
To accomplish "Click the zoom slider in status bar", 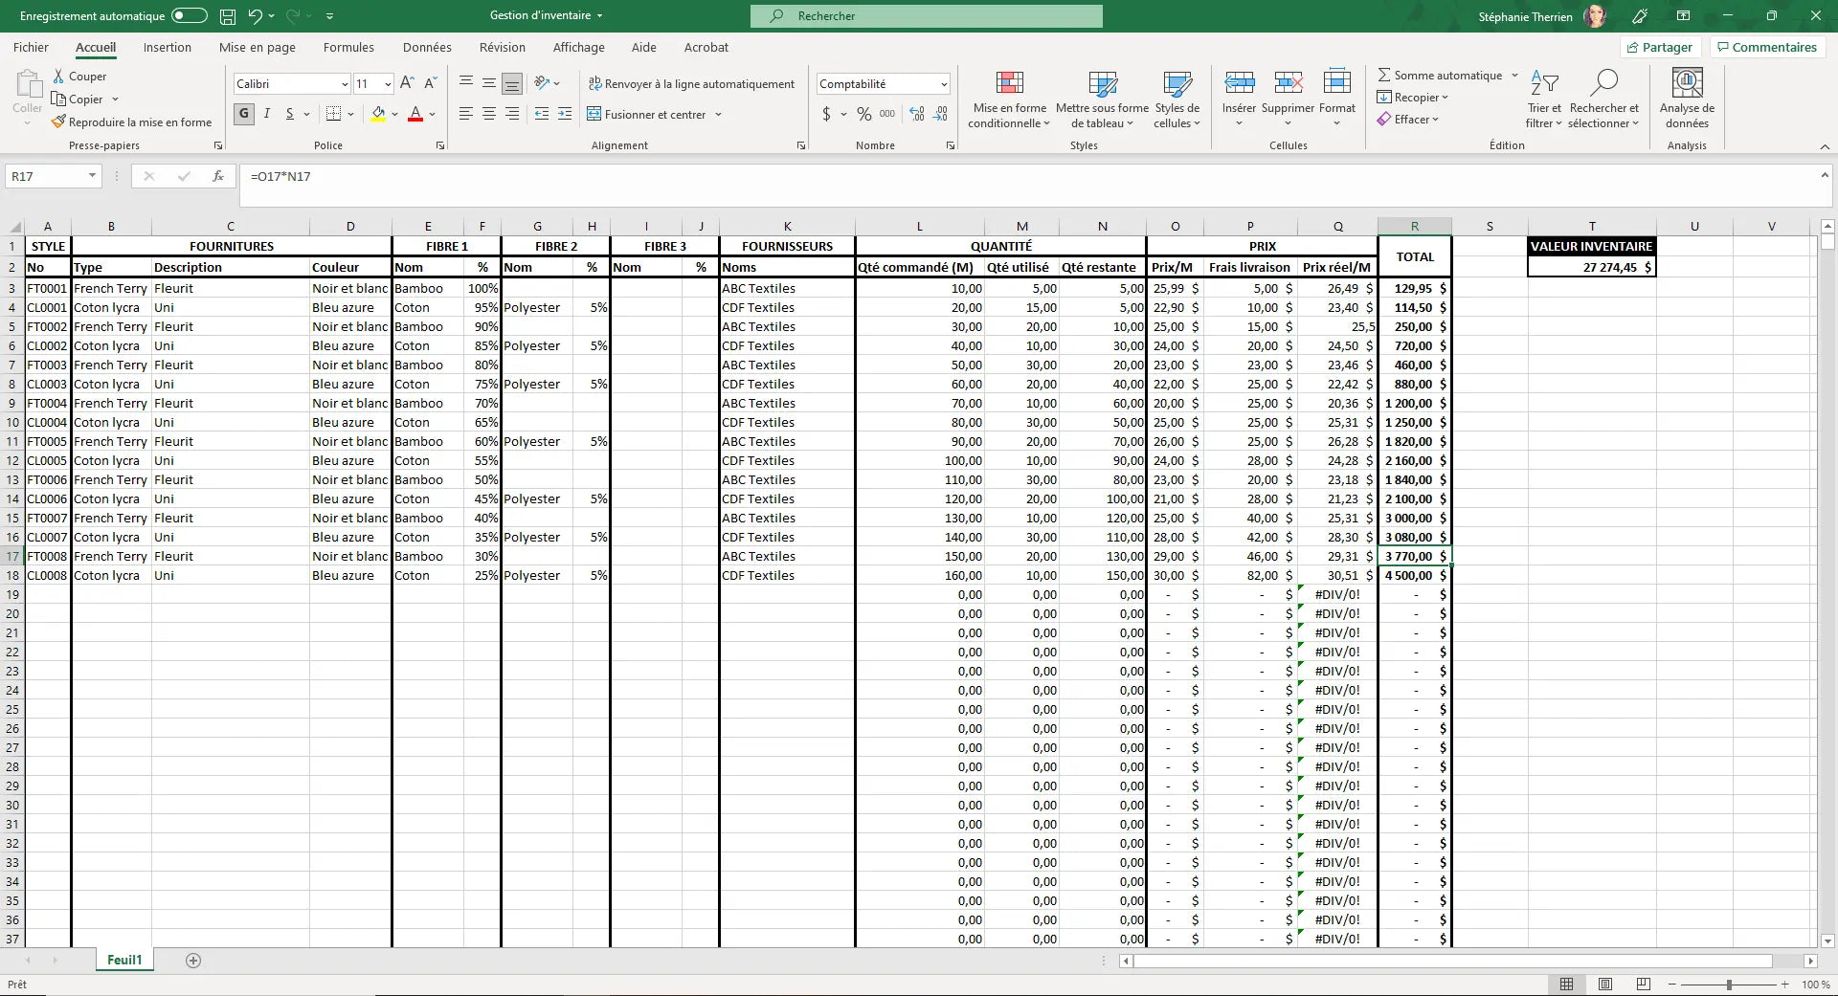I will coord(1729,985).
